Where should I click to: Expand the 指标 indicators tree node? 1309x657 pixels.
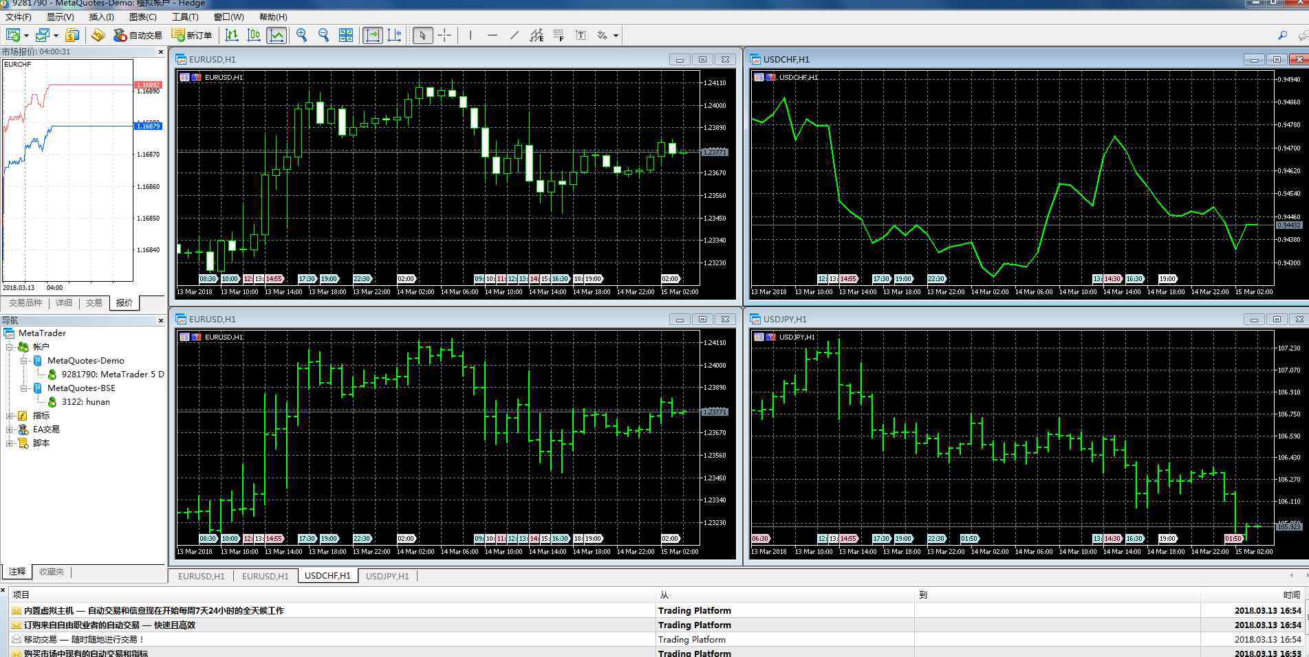click(10, 416)
